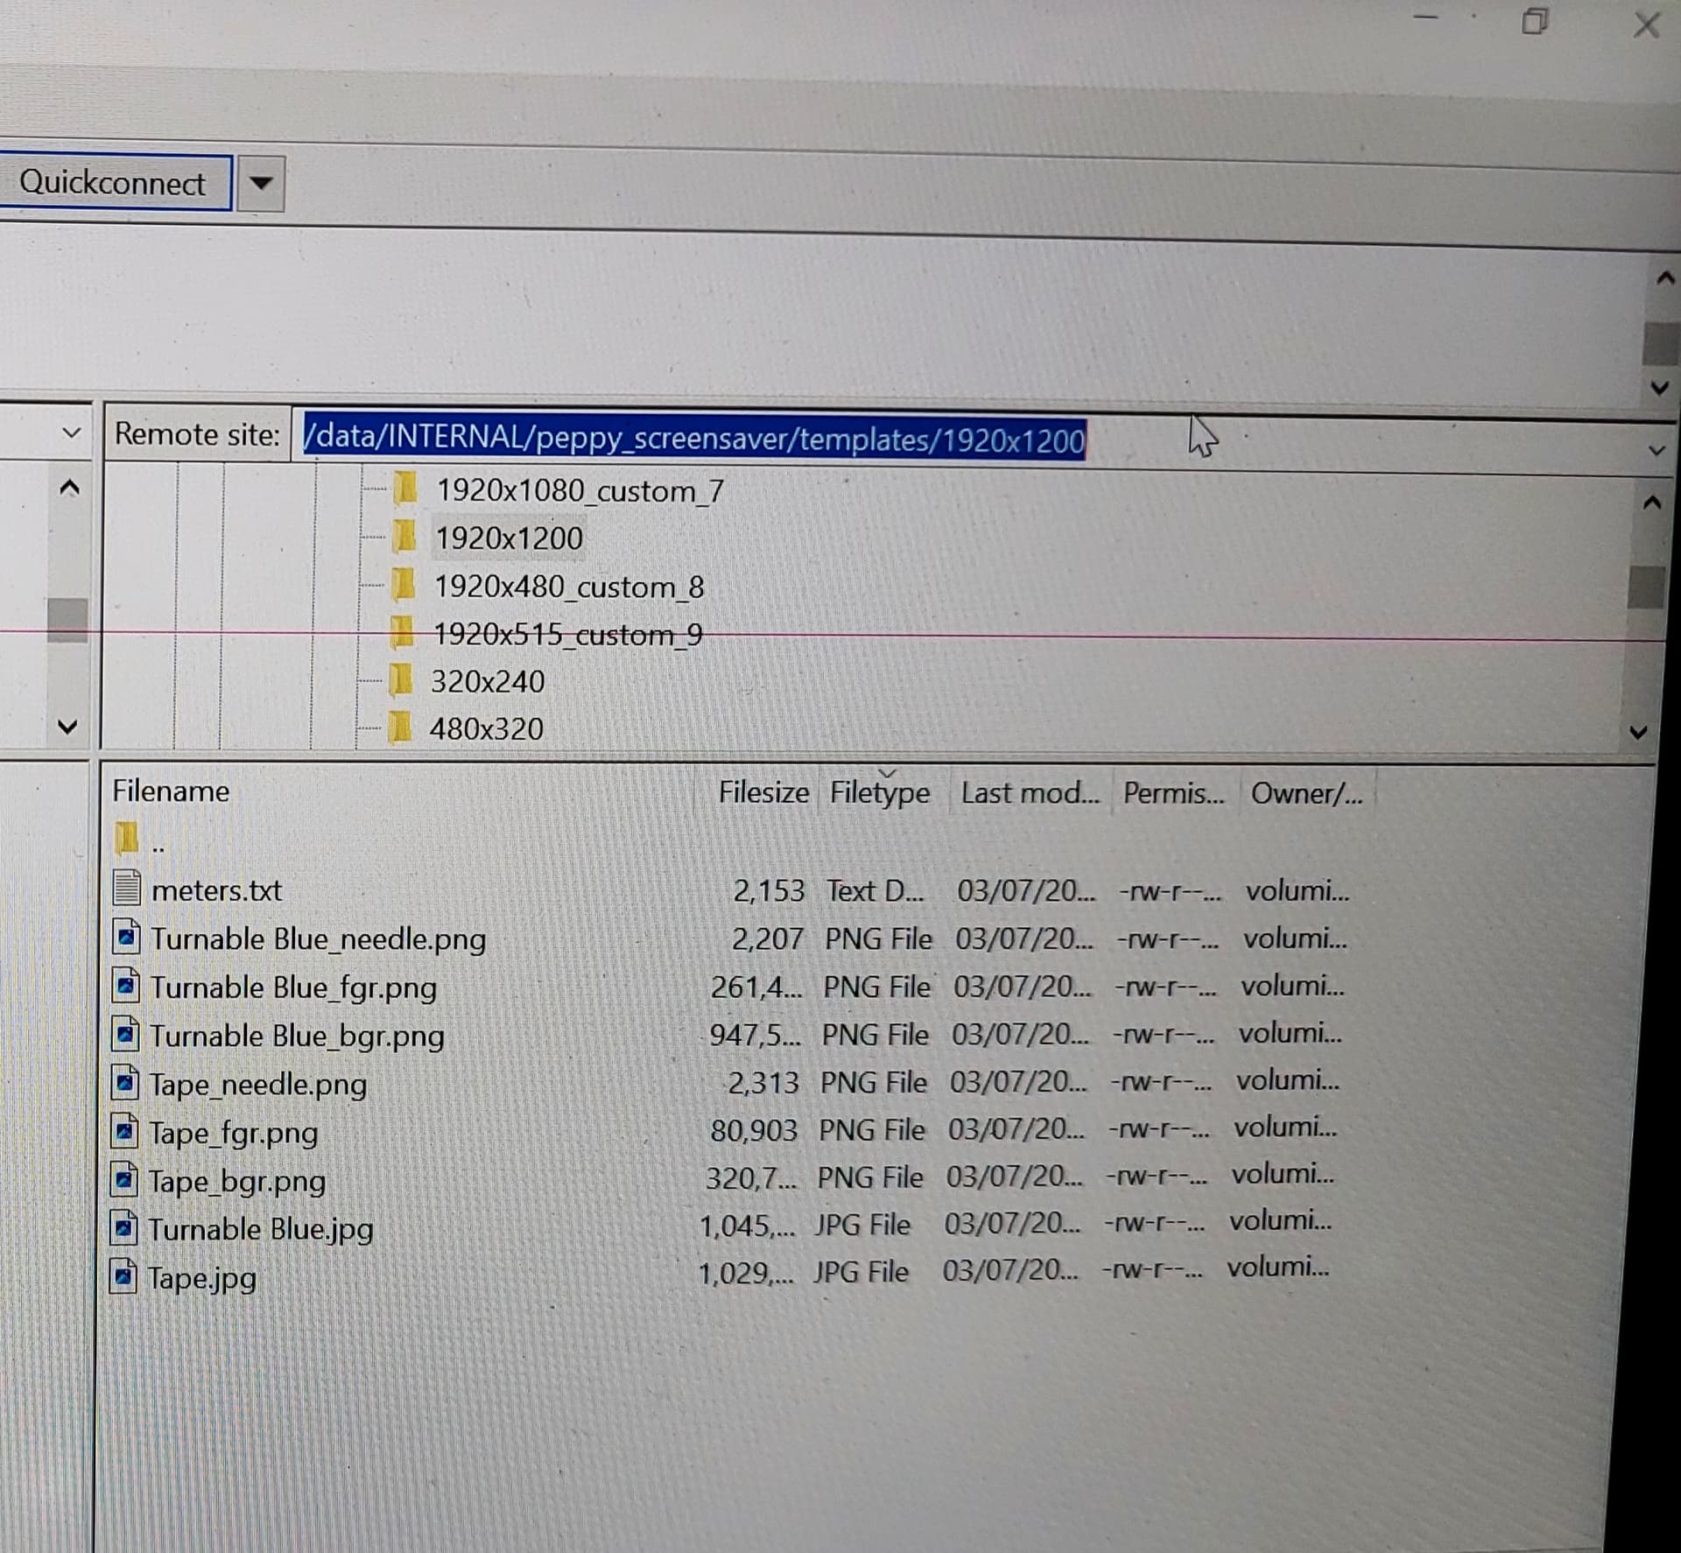Screen dimensions: 1681x1553
Task: Click the Tape_fgr.png image icon
Action: 124,1131
